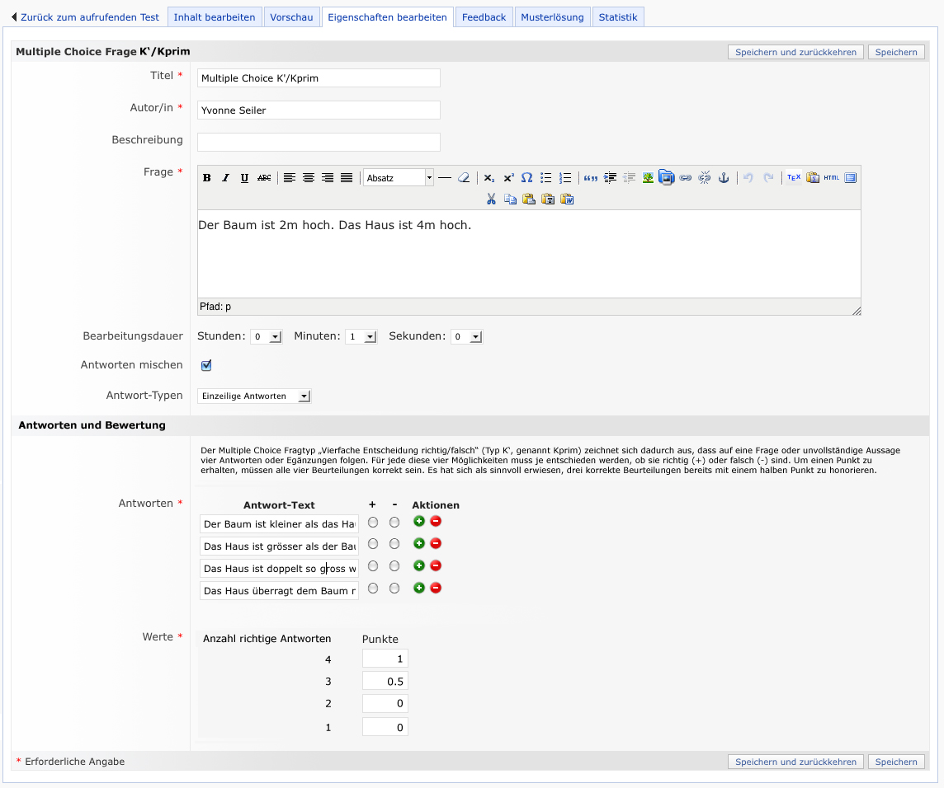Click the top Speichern und zurückkehren button
The height and width of the screenshot is (788, 944).
[x=795, y=52]
